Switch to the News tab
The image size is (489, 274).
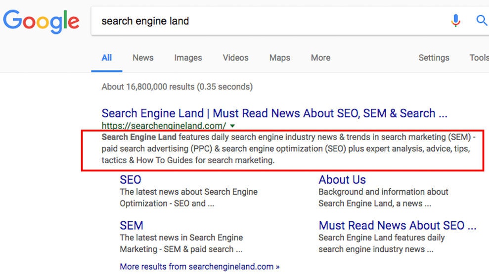[143, 58]
